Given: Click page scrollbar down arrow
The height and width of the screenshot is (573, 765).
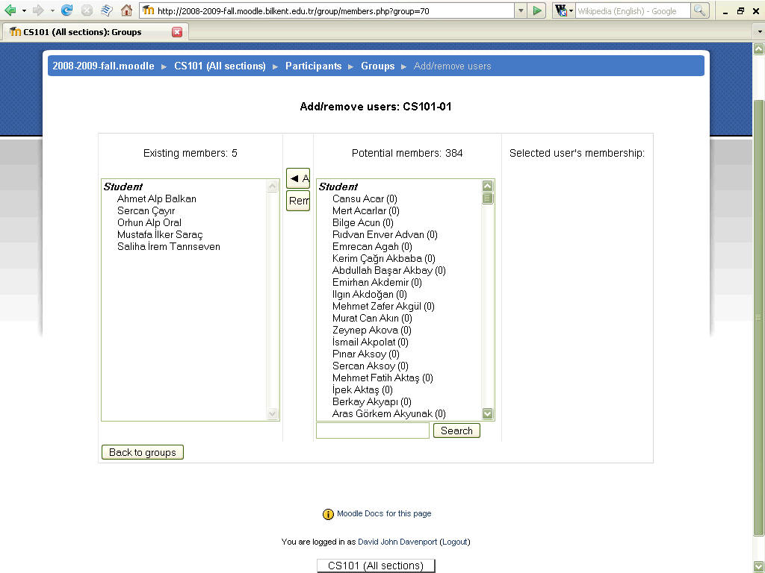Looking at the screenshot, I should click(759, 567).
